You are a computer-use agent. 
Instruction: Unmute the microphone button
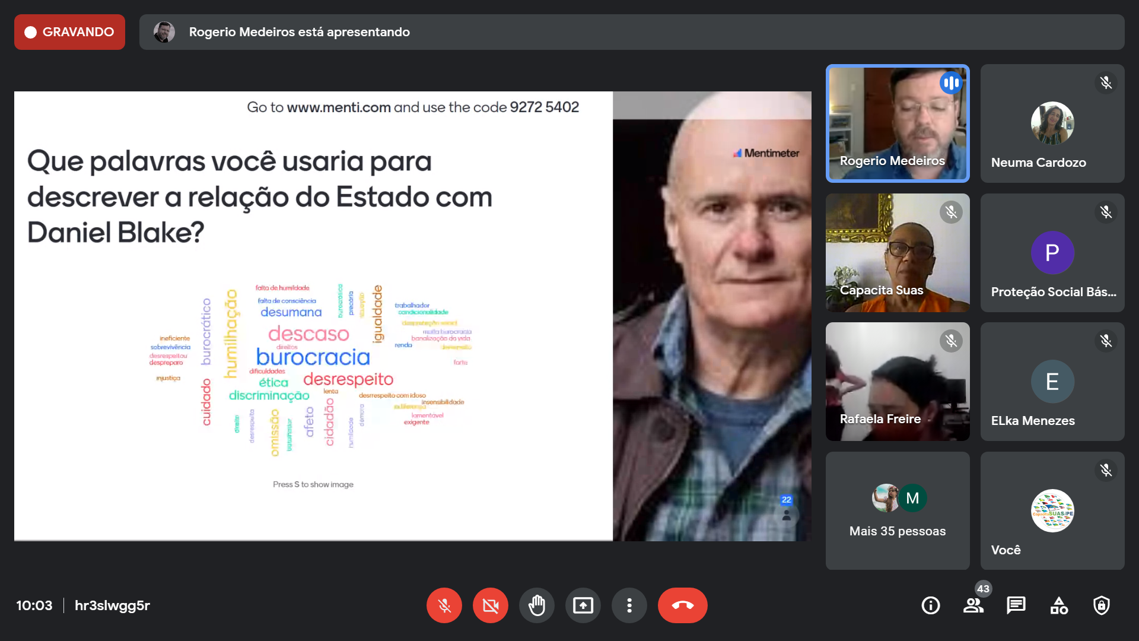[444, 605]
